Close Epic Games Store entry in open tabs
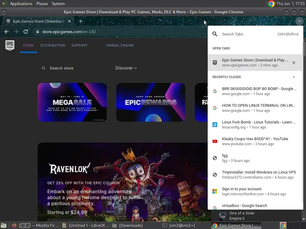The image size is (306, 229). pyautogui.click(x=293, y=63)
